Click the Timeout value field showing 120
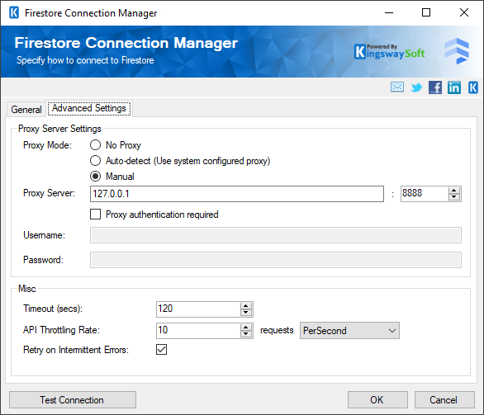 [198, 309]
